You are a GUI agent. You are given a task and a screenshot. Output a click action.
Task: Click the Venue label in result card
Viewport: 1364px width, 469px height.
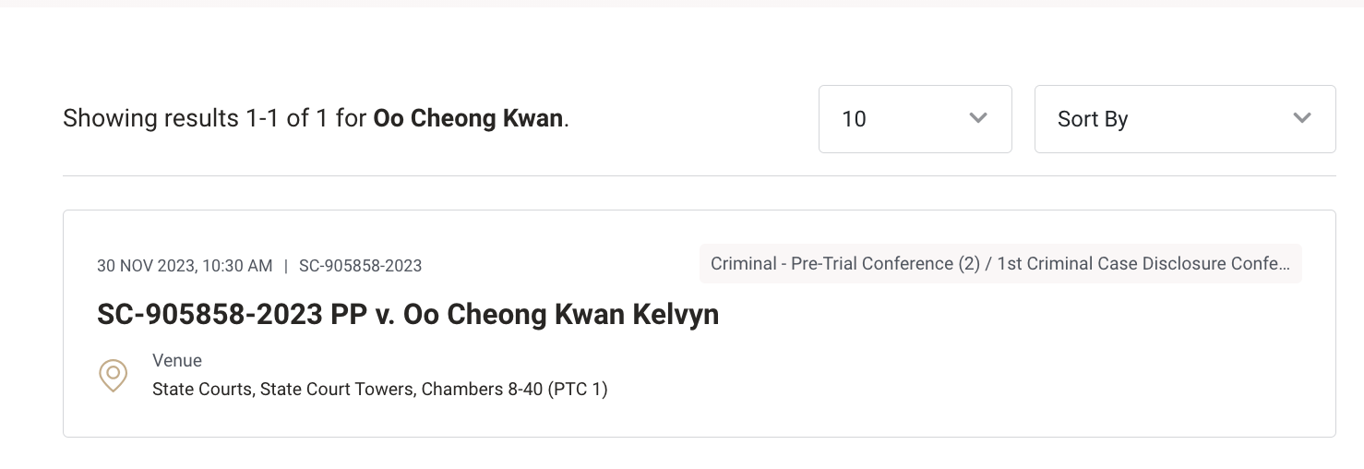177,360
